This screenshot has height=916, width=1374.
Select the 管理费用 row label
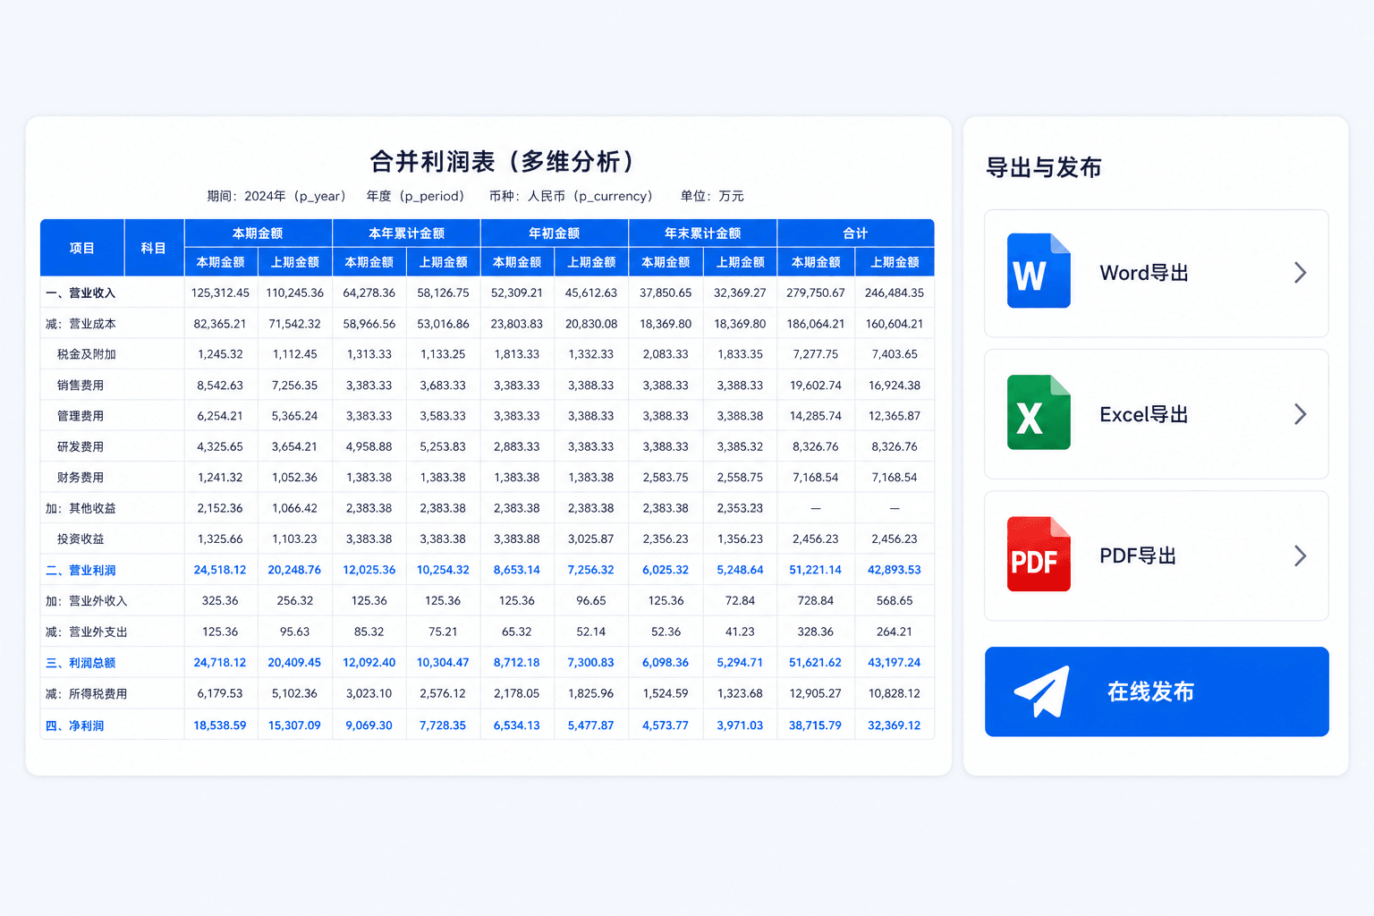[x=81, y=416]
